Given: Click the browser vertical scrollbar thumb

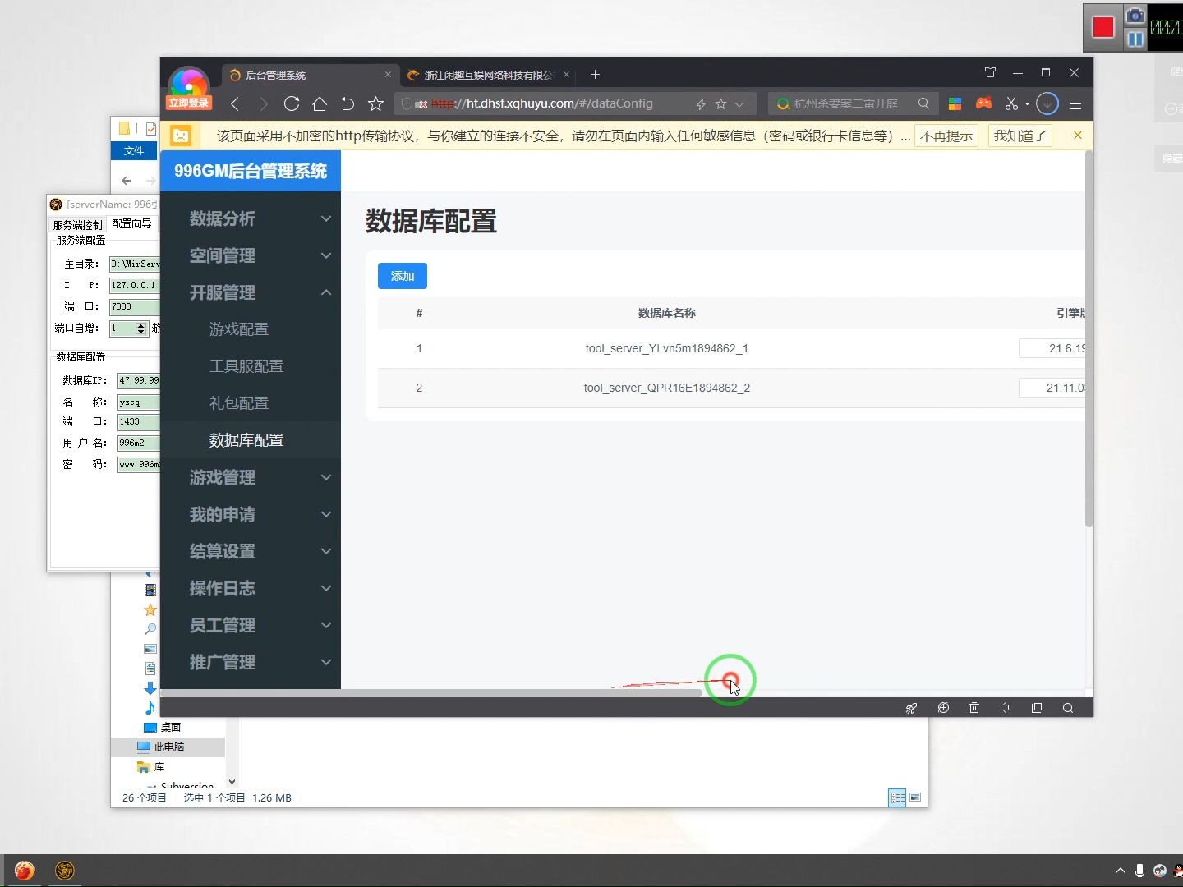Looking at the screenshot, I should 1089,338.
